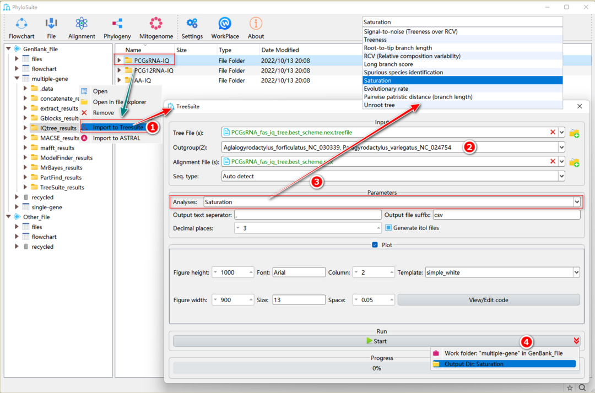Choose Open in context menu
595x393 pixels.
100,91
